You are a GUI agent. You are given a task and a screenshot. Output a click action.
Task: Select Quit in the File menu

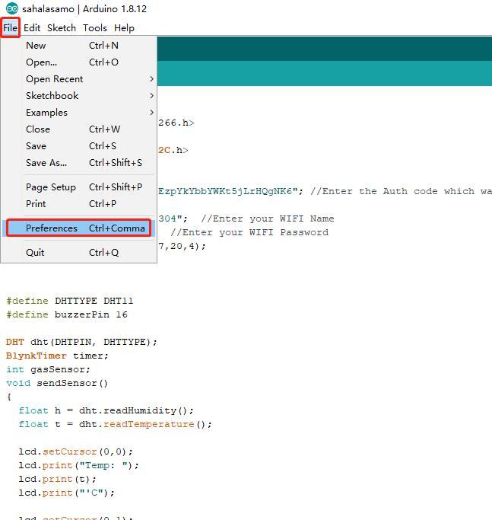[78, 252]
